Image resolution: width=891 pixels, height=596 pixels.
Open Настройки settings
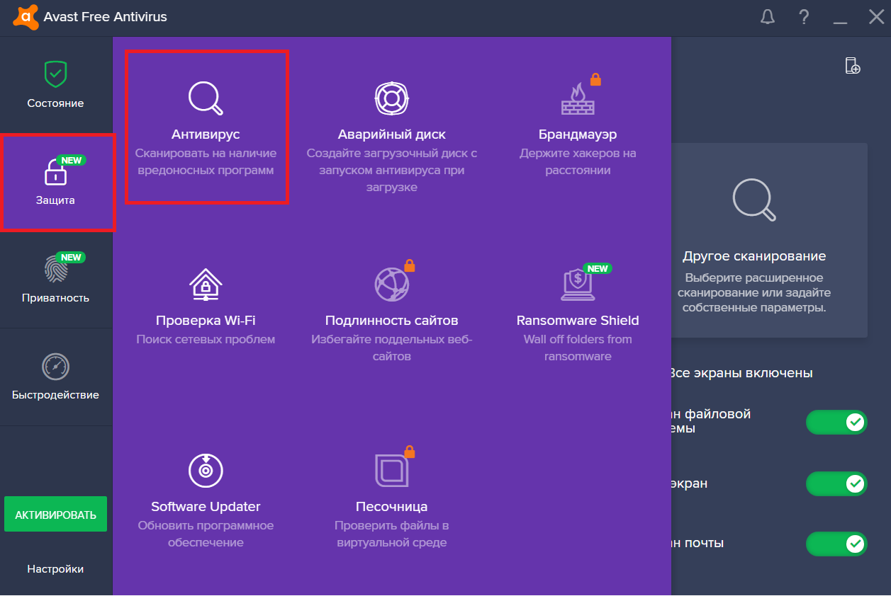55,569
